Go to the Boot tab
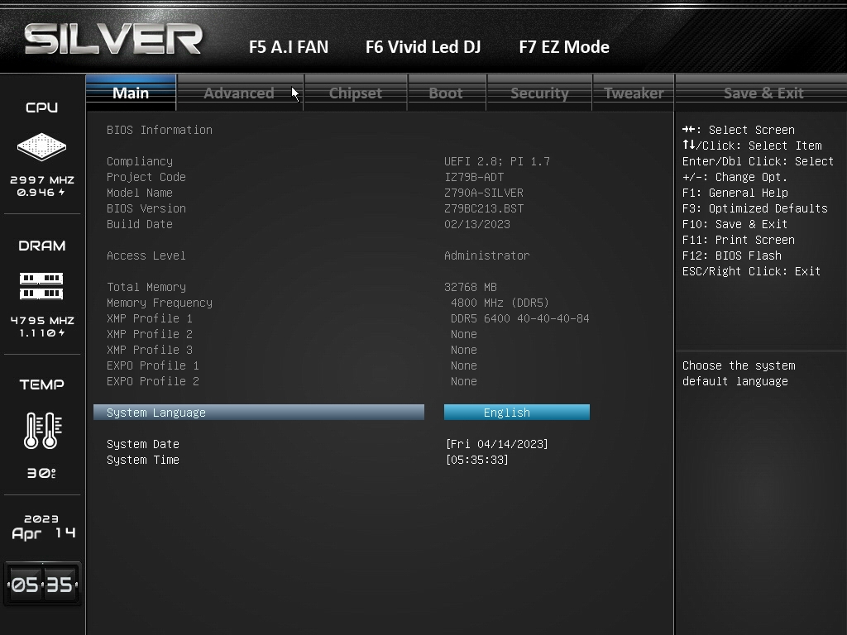The height and width of the screenshot is (635, 847). click(x=446, y=93)
